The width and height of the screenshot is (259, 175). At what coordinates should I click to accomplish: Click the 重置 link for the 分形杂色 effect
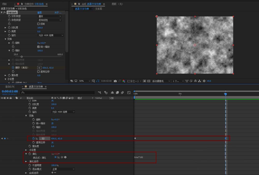[x=40, y=12]
